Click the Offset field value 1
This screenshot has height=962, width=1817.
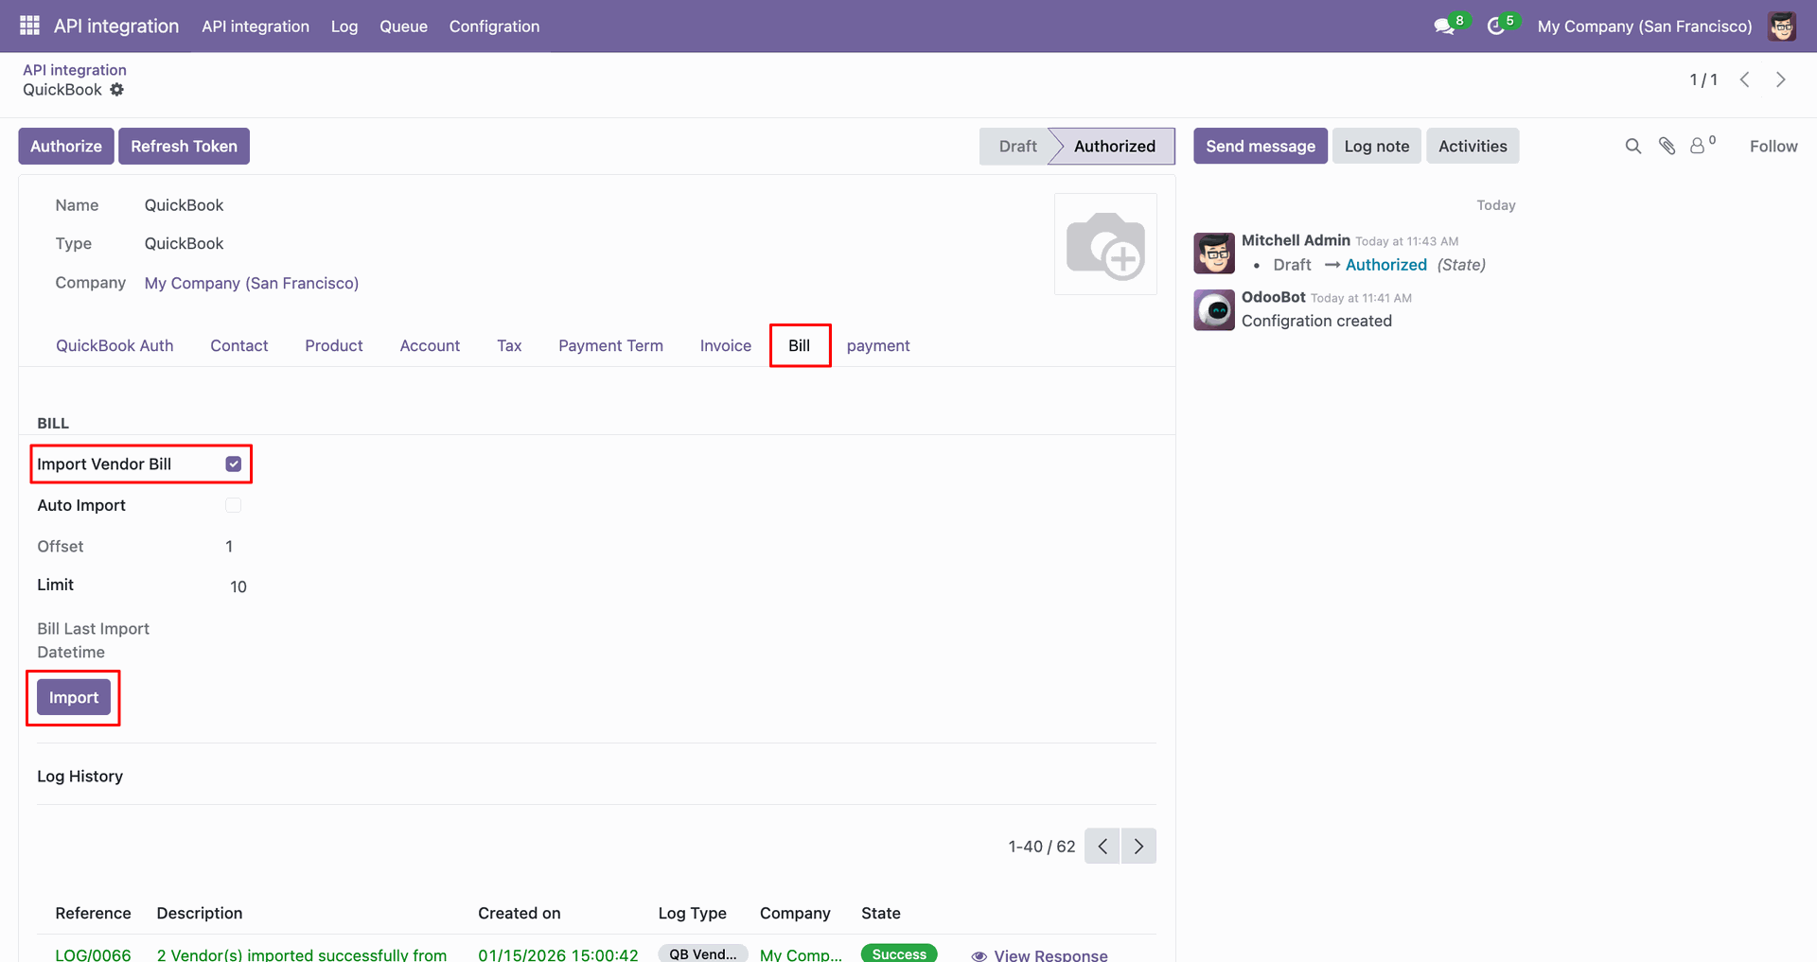point(229,546)
